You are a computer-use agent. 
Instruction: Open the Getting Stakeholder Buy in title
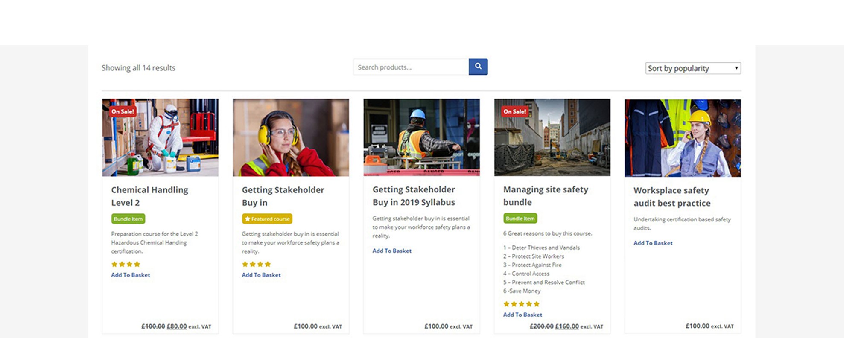(283, 196)
